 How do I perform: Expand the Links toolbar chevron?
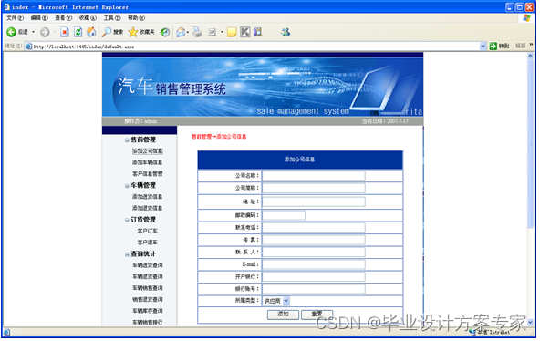point(531,45)
